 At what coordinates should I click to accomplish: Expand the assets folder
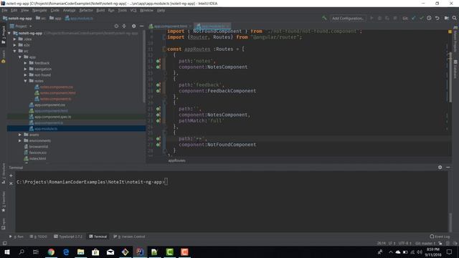pos(20,135)
